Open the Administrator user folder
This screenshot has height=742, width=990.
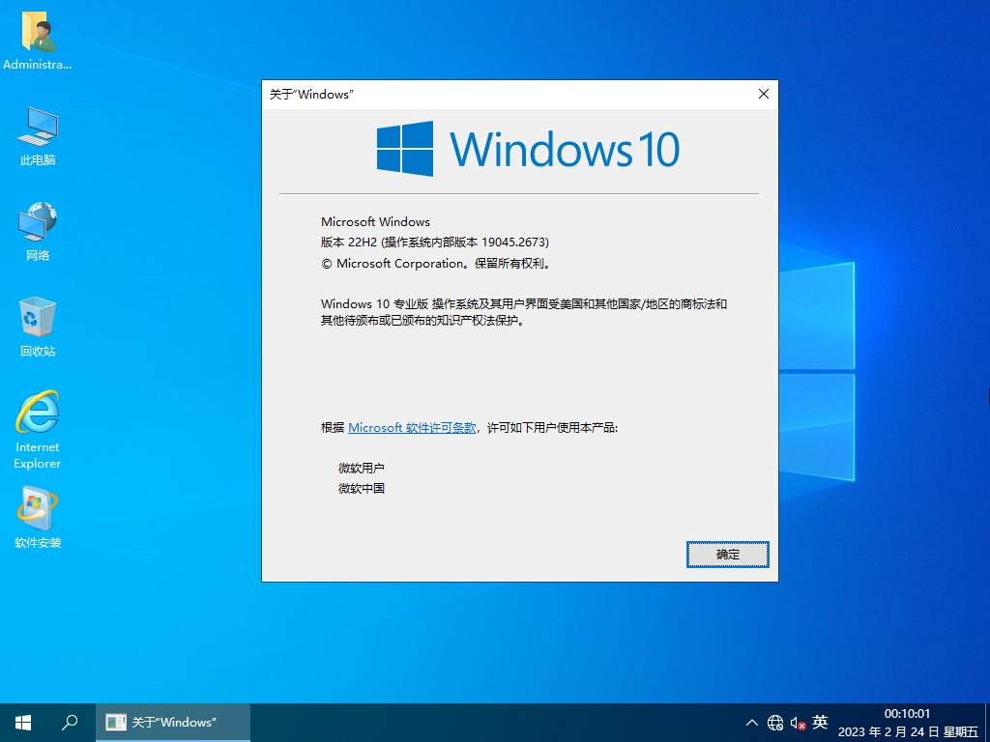tap(38, 39)
